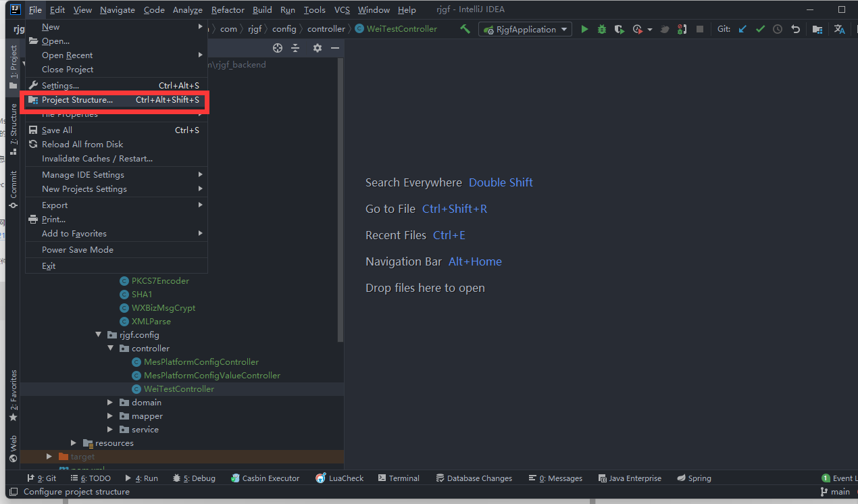The image size is (858, 504).
Task: Choose Print... from File menu
Action: tap(116, 220)
